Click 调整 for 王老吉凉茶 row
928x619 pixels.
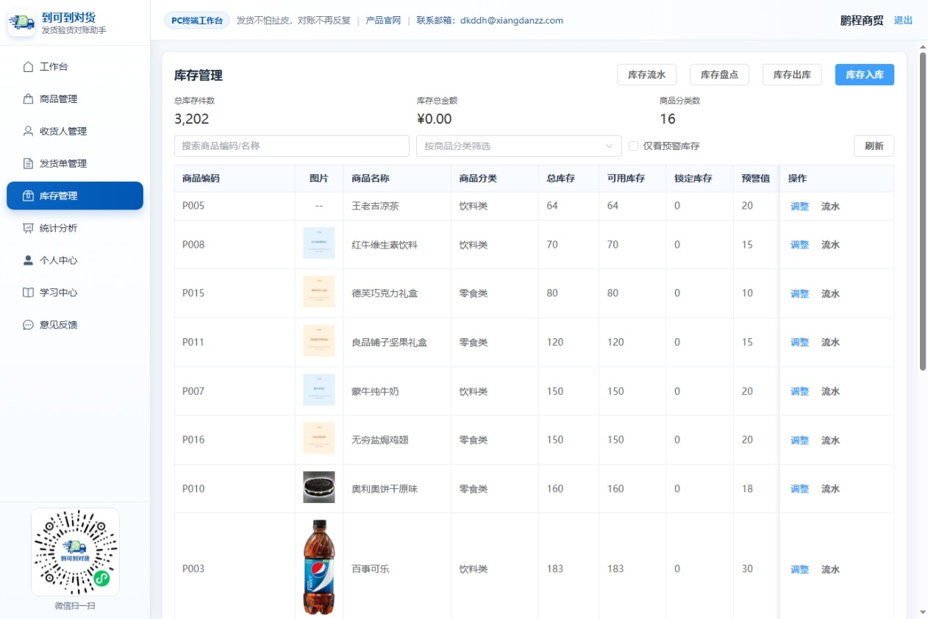[799, 207]
